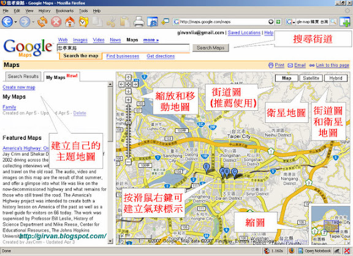The width and height of the screenshot is (353, 256).
Task: Return to last result center button
Action: (128, 85)
